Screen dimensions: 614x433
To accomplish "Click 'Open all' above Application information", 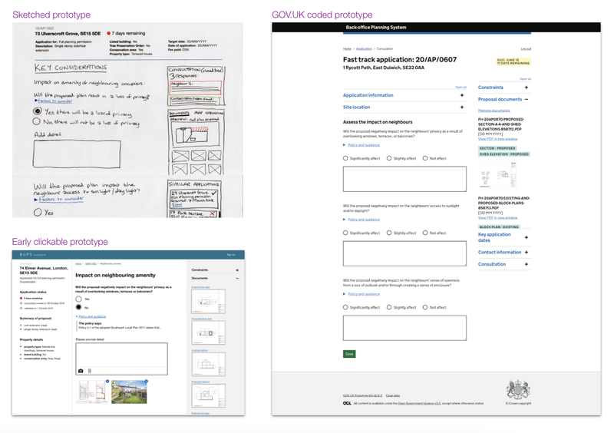I will 460,87.
